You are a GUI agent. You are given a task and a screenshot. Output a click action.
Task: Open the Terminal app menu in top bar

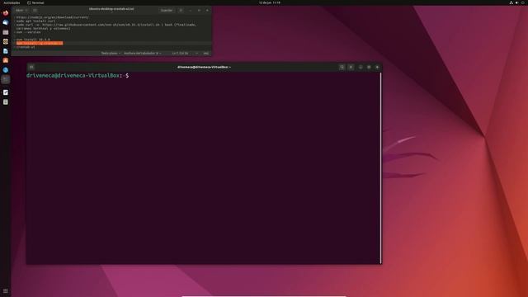pos(35,2)
